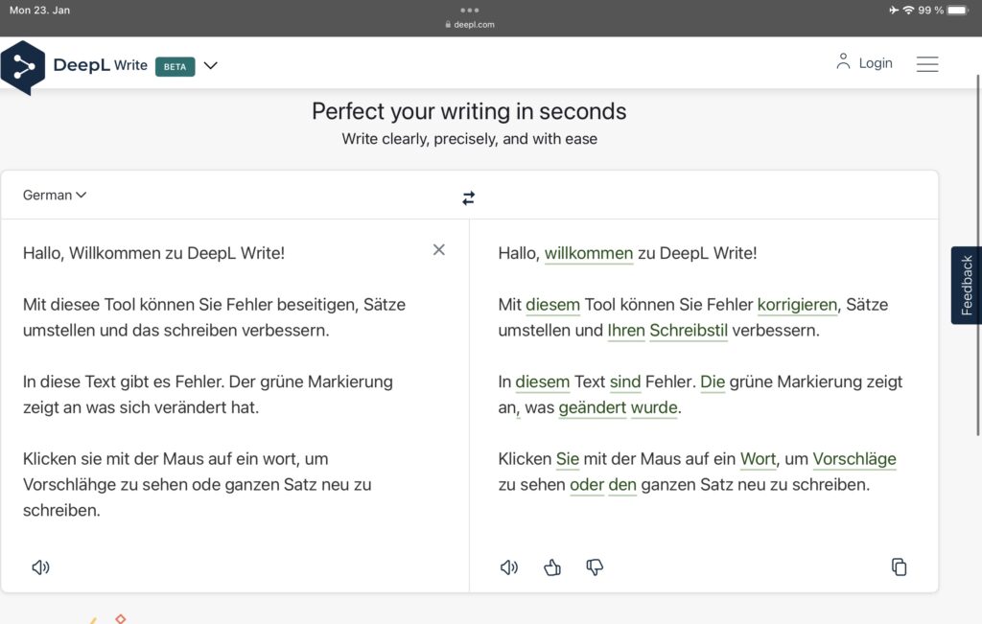Open the hamburger menu
Screen dimensions: 982x624
[927, 64]
